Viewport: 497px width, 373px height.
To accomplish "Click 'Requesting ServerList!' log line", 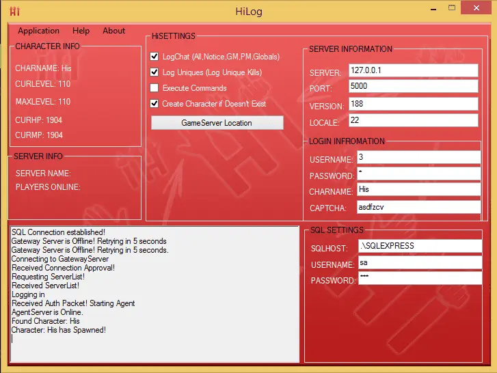I will (48, 277).
